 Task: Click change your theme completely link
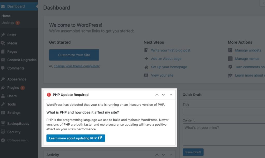click(77, 66)
